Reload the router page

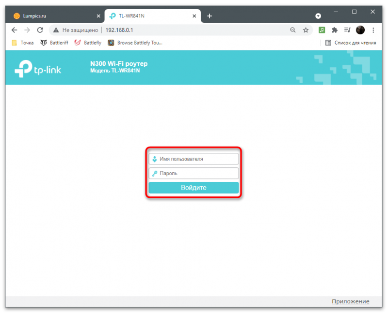pos(40,30)
